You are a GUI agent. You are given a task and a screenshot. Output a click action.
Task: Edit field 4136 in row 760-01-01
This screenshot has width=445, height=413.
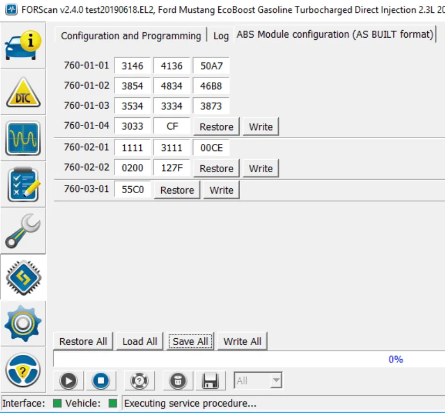(171, 66)
